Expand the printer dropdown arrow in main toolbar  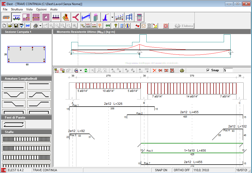click(x=40, y=26)
